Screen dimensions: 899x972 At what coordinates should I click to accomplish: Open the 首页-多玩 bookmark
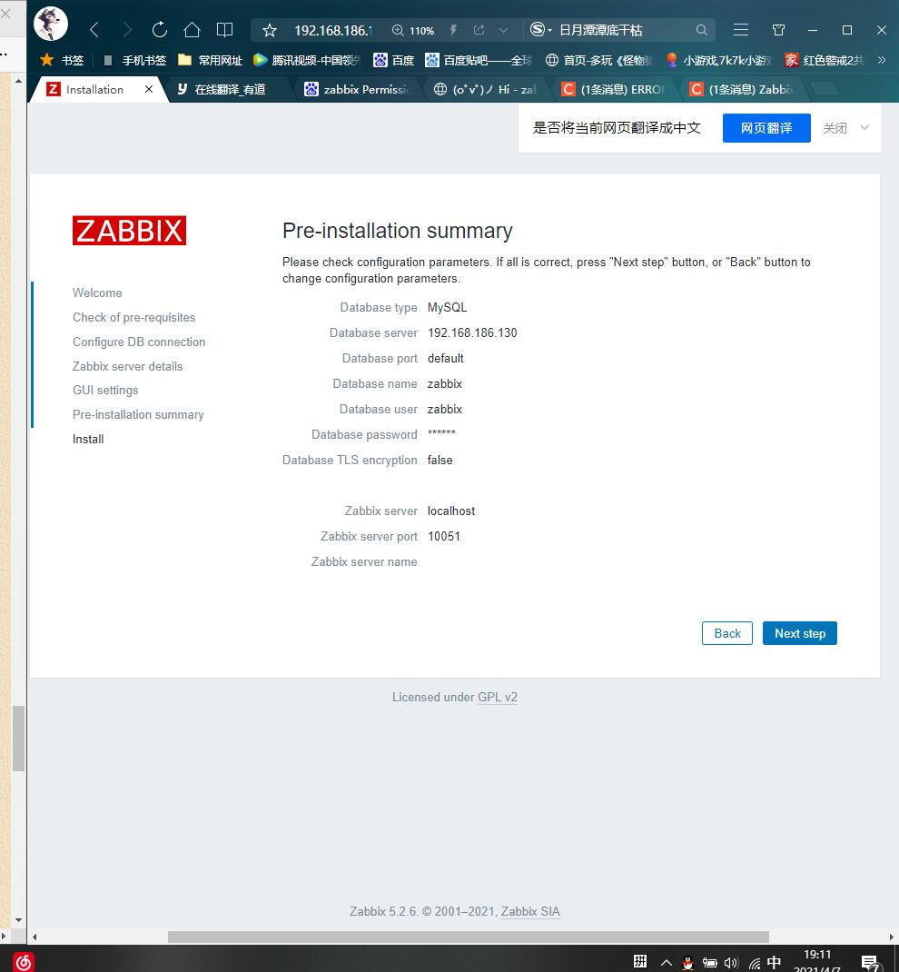point(599,60)
